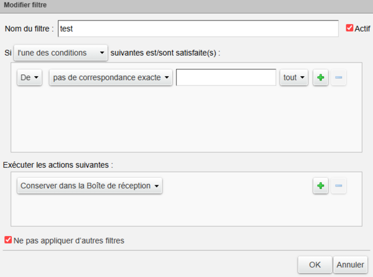Open the tout dropdown
Viewport: 373px width, 277px height.
(x=294, y=77)
